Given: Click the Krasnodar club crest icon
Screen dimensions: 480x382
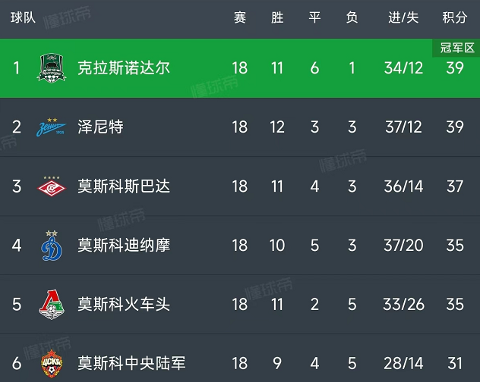Looking at the screenshot, I should 52,68.
